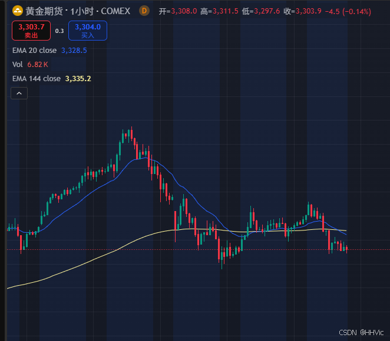Select the EMA 20 close indicator label

tap(35, 51)
